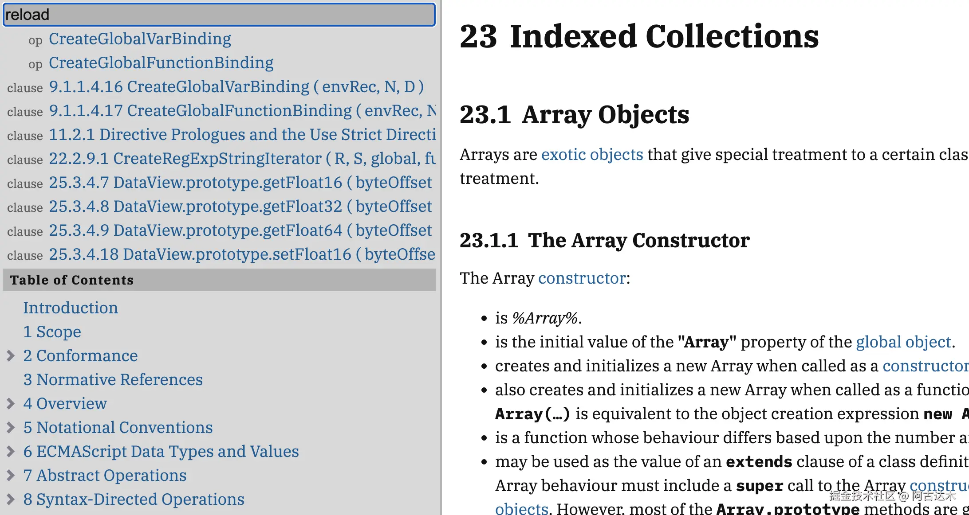
Task: Expand 6 ECMAScript Data Types chevron
Action: pos(11,452)
